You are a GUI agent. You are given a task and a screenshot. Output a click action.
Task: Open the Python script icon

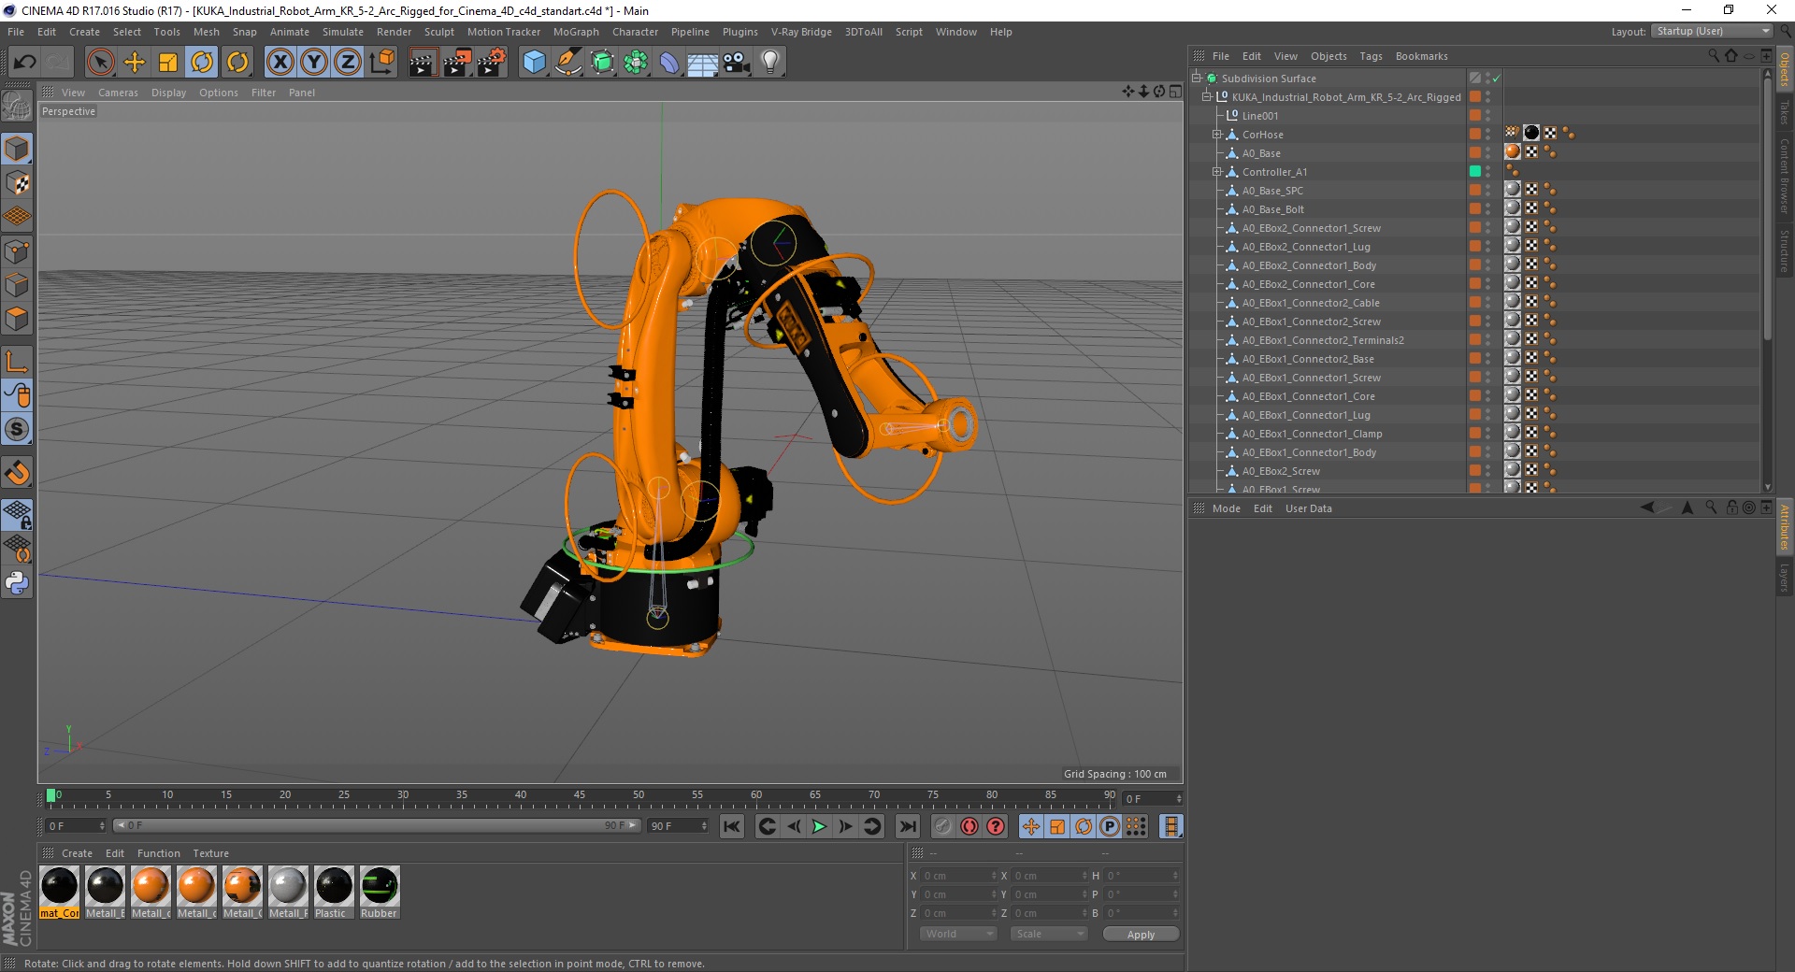pyautogui.click(x=17, y=582)
